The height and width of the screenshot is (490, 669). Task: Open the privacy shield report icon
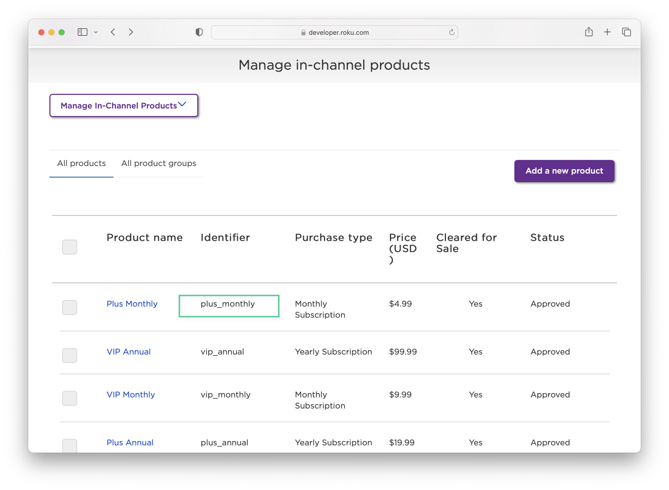point(199,32)
